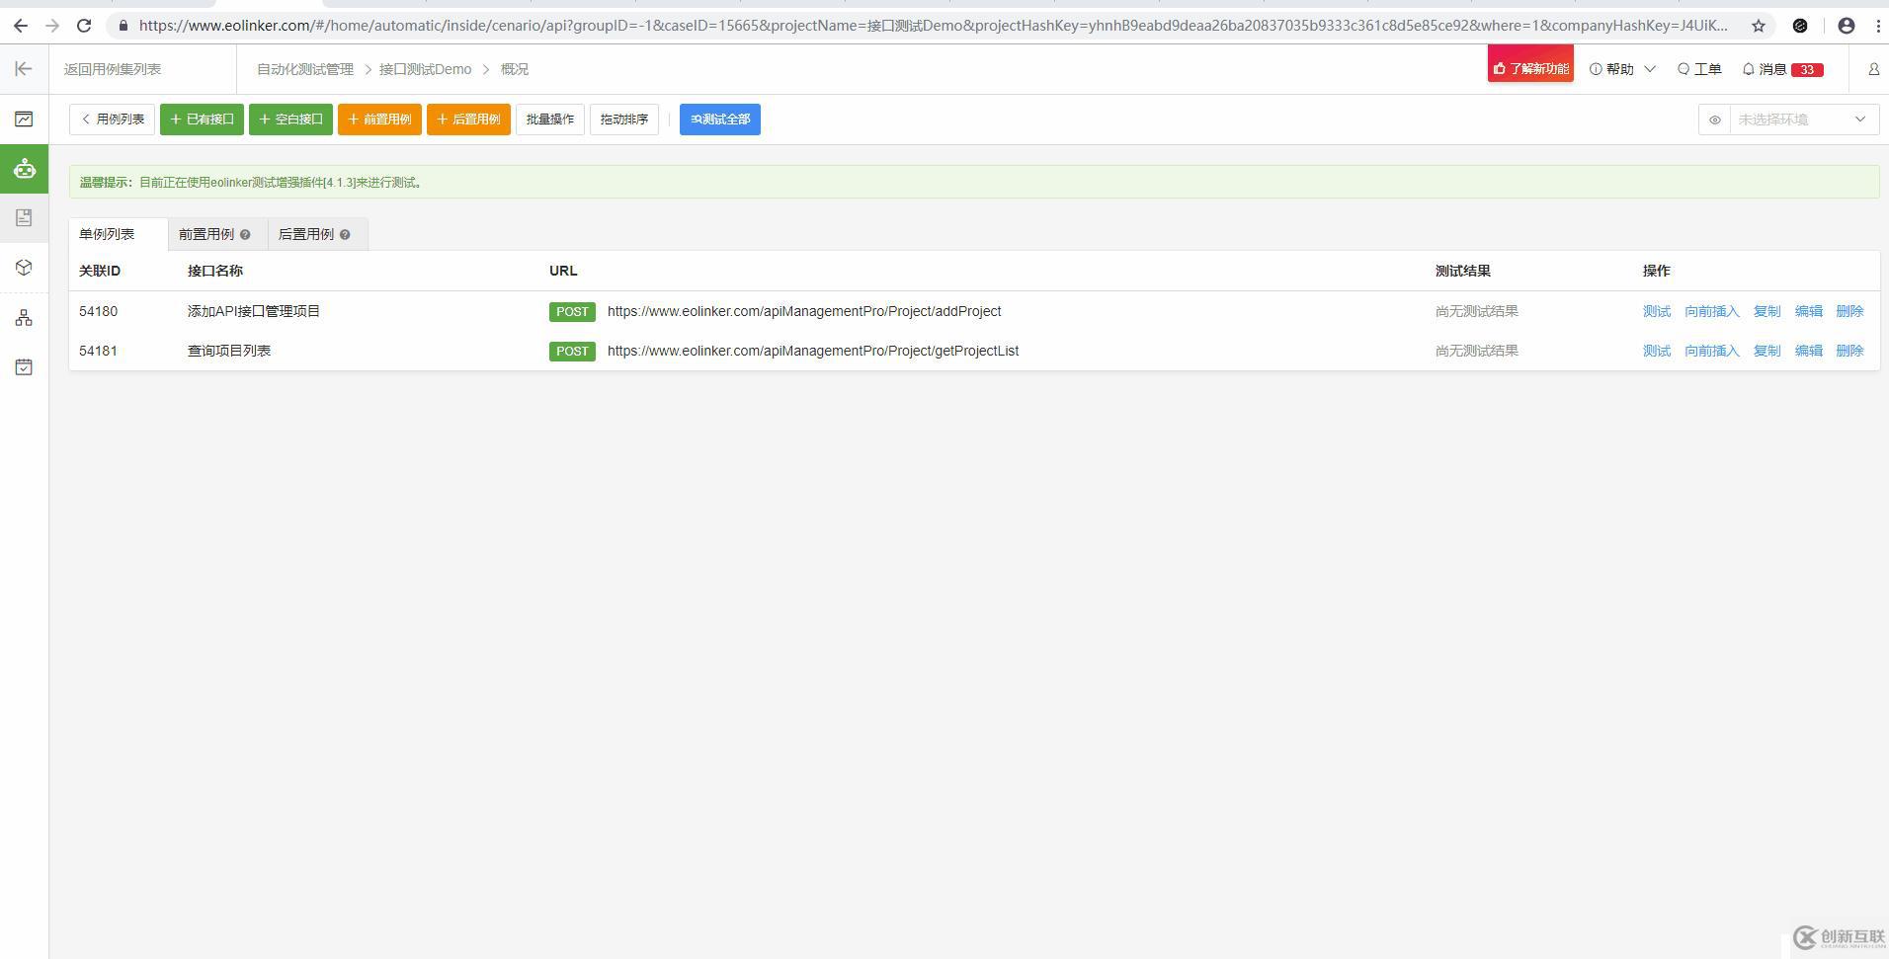Click 测试 for the getProjectList row
The image size is (1889, 959).
pyautogui.click(x=1657, y=351)
